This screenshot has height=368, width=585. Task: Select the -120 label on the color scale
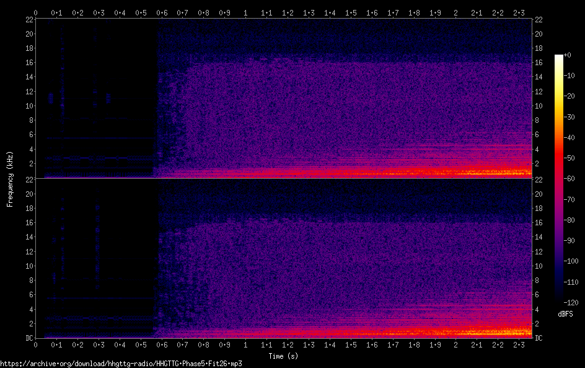pos(565,304)
